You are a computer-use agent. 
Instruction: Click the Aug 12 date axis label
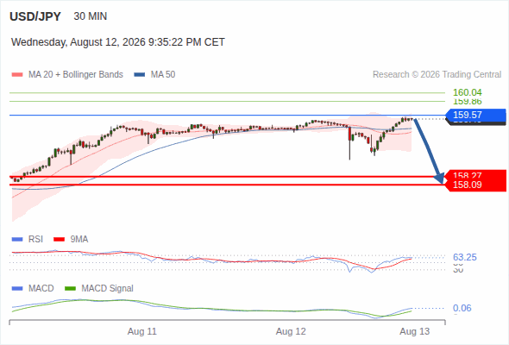coord(291,332)
